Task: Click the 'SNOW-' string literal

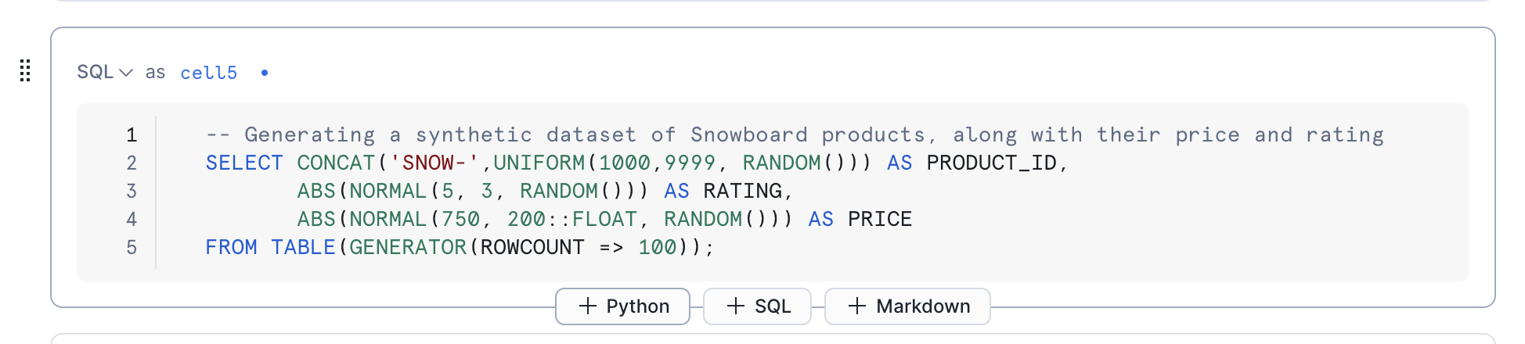Action: tap(434, 163)
